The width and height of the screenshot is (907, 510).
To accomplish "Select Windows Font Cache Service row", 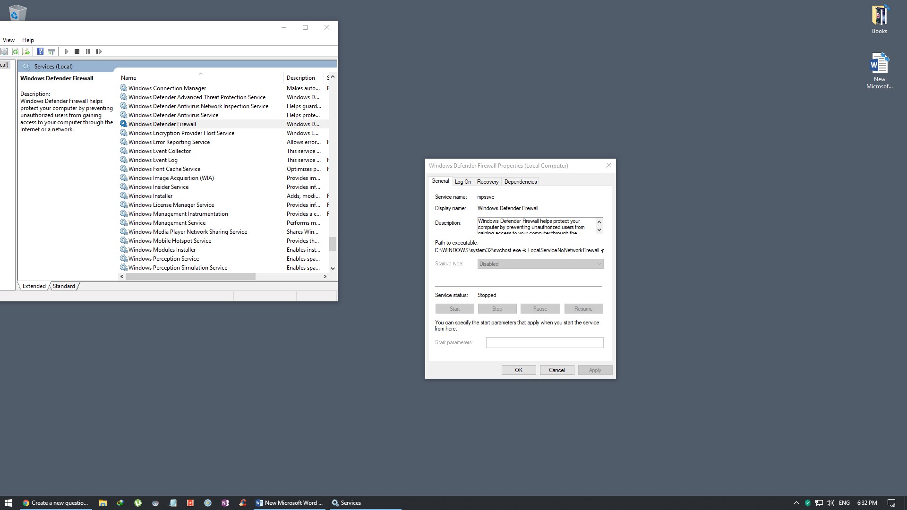I will point(223,169).
